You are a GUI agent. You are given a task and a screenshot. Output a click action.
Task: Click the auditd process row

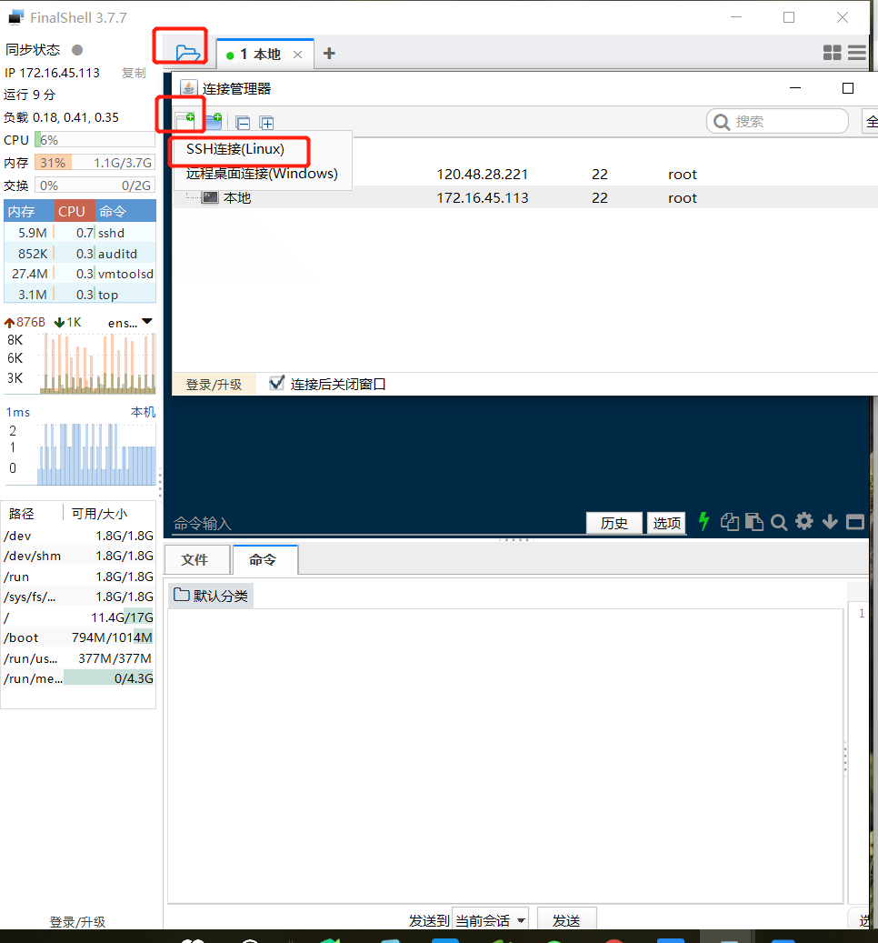coord(80,253)
